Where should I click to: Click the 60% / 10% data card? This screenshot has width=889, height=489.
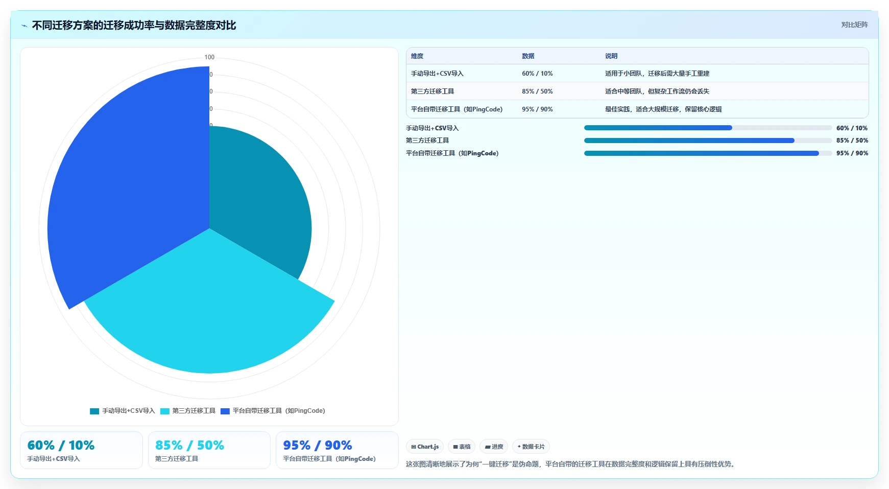(x=81, y=450)
